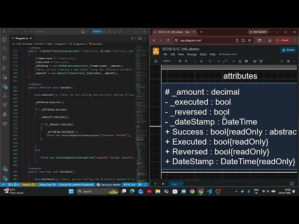Toggle VS Code primary side bar layout
This screenshot has height=224, width=299.
pyautogui.click(x=110, y=31)
